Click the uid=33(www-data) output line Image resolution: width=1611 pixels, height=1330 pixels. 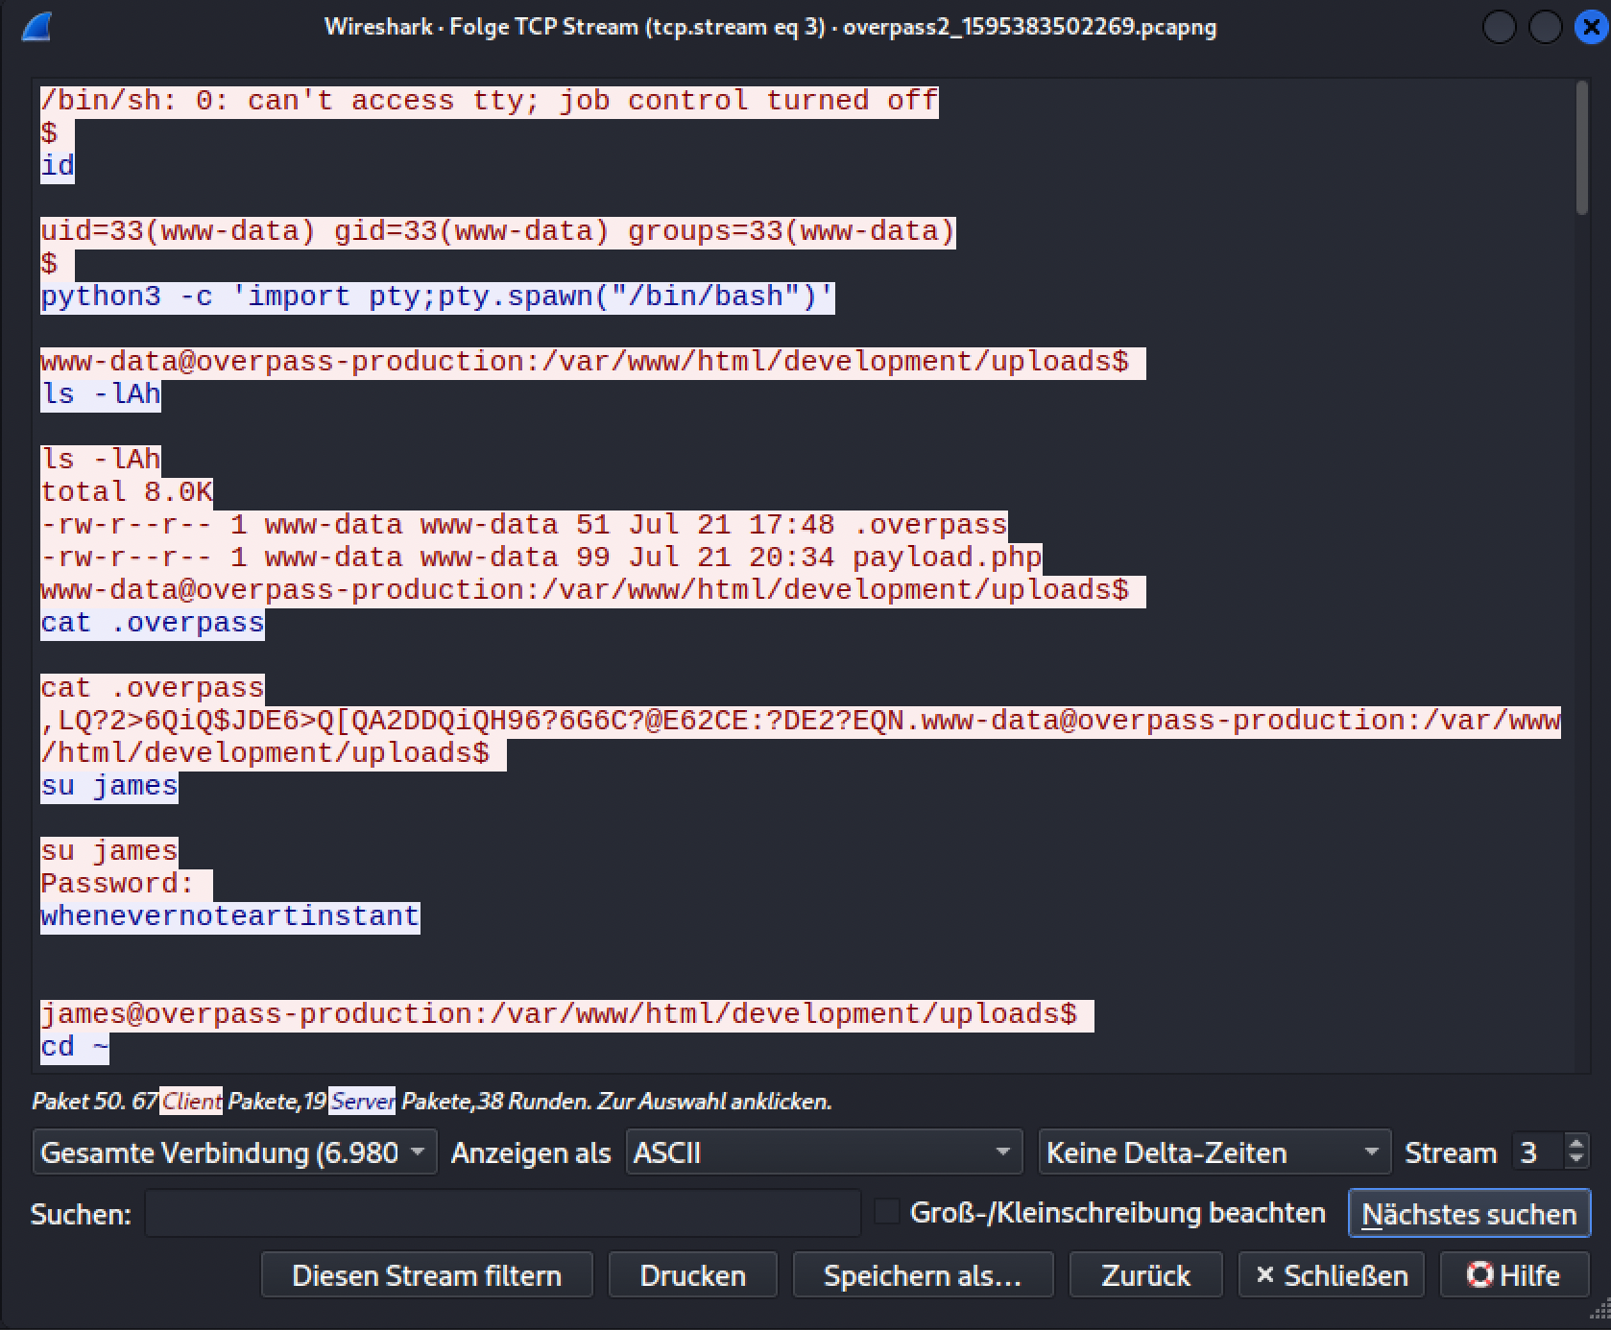pyautogui.click(x=498, y=231)
